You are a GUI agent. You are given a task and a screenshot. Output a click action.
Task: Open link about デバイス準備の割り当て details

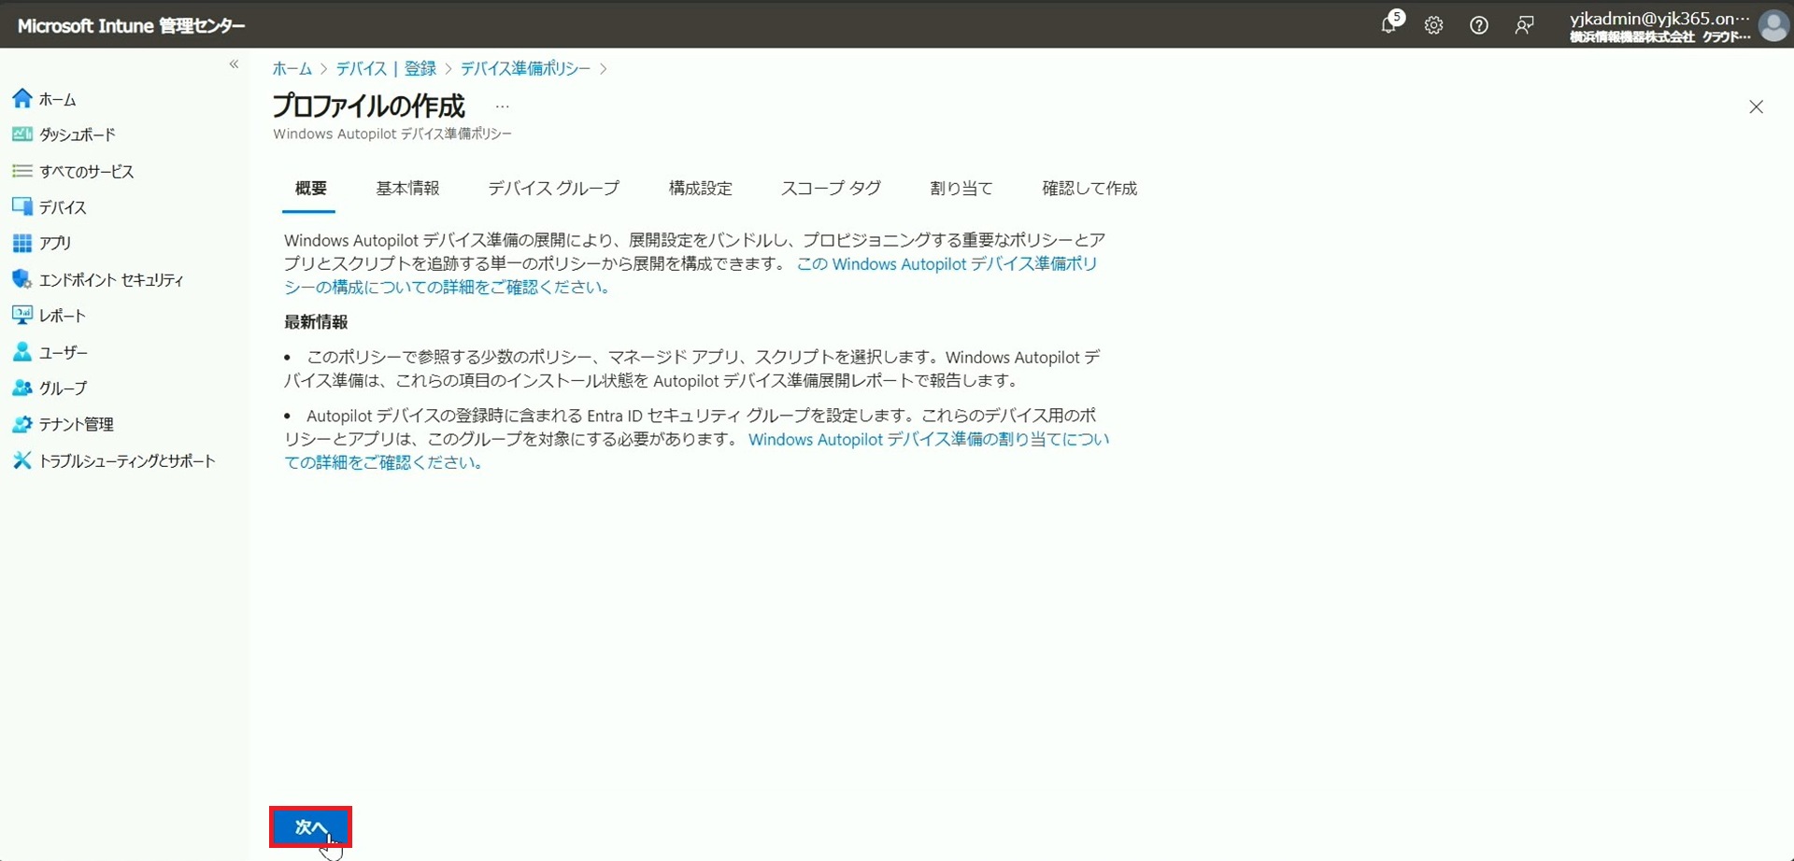tap(696, 450)
